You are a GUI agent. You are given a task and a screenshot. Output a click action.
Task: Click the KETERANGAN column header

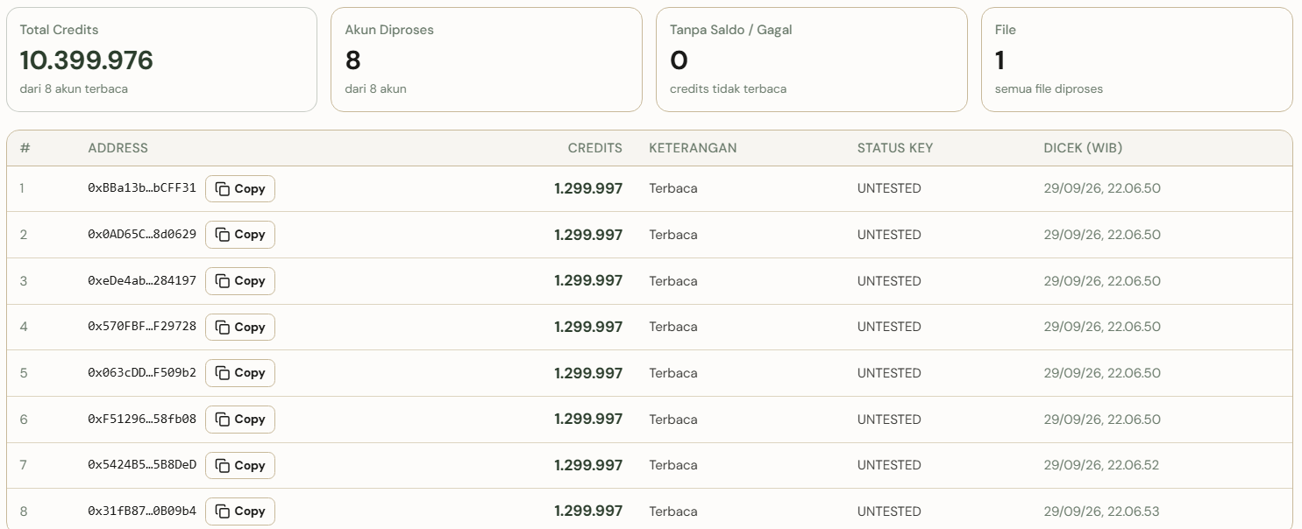[693, 148]
